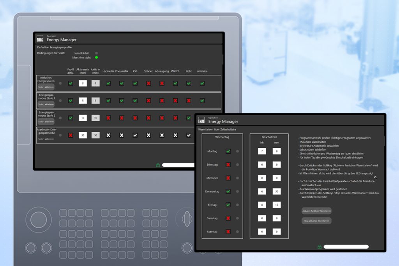Click the Freitag hours field showing 8
Screen dimensions: 399x266
(262, 205)
